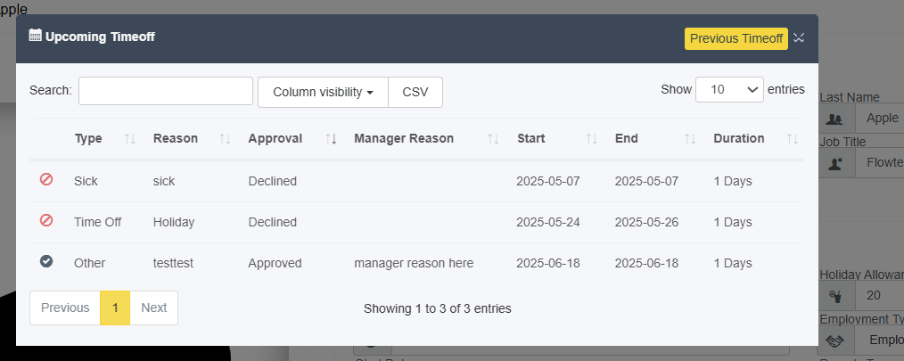The image size is (904, 361).
Task: Click declined icon on Sick row
Action: [46, 179]
